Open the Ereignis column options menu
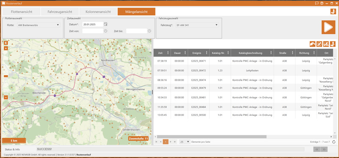Screen dimensions: 339x158 pyautogui.click(x=206, y=53)
